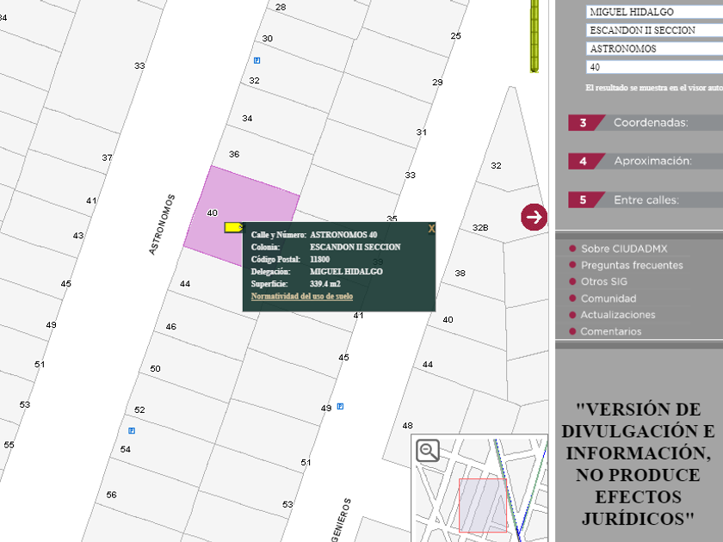
Task: Open the Sobre CIUDADMX menu item
Action: pos(623,249)
